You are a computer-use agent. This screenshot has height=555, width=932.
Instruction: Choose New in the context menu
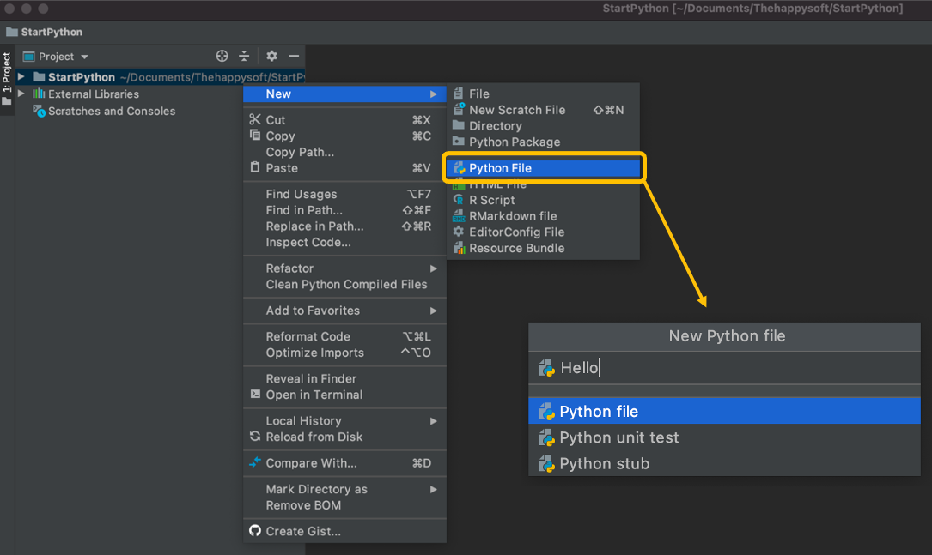coord(344,94)
